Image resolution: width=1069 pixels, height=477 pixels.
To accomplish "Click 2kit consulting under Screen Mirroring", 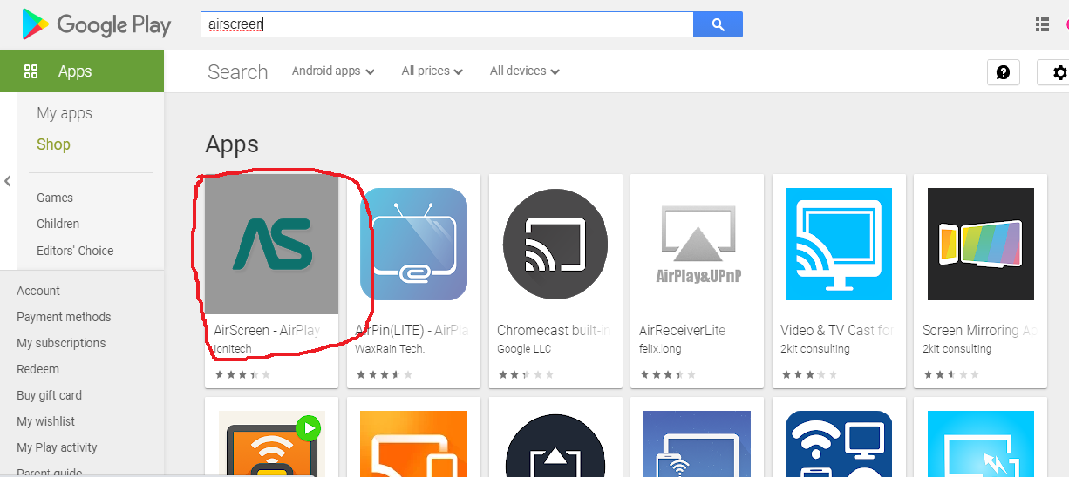I will [957, 349].
